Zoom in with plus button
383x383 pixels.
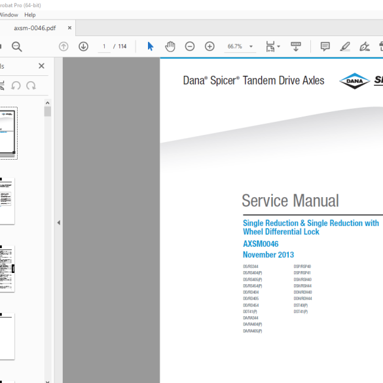(210, 46)
